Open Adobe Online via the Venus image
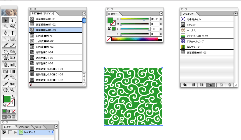The image size is (241, 140). pos(9,13)
